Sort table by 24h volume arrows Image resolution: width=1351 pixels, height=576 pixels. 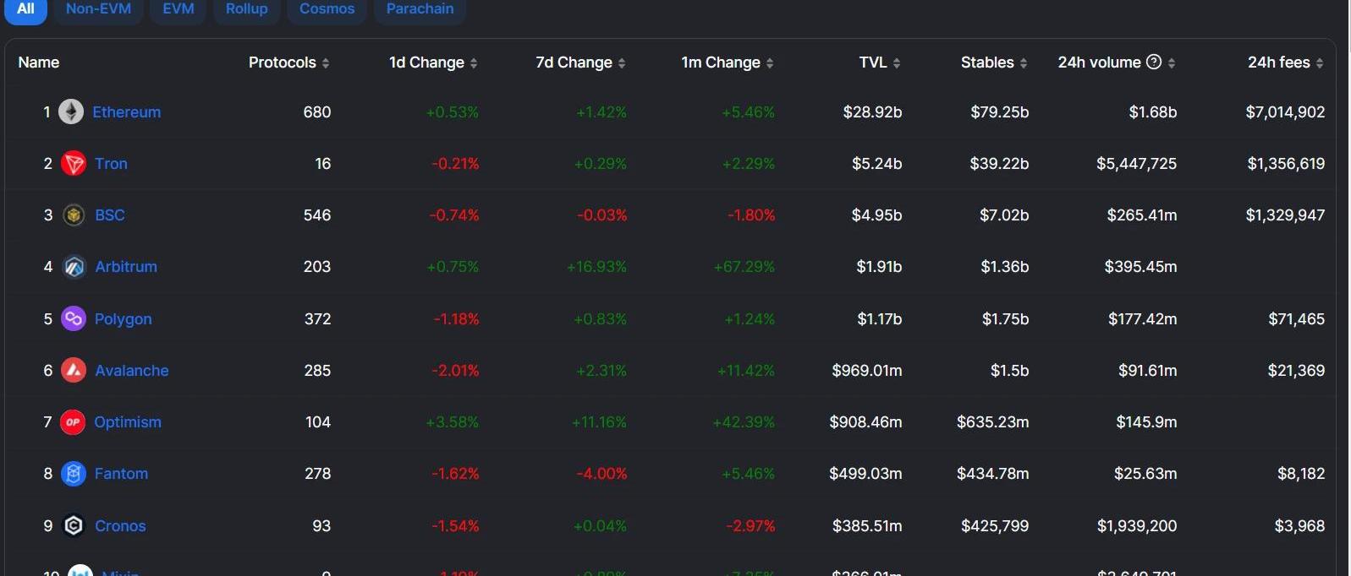(1172, 63)
